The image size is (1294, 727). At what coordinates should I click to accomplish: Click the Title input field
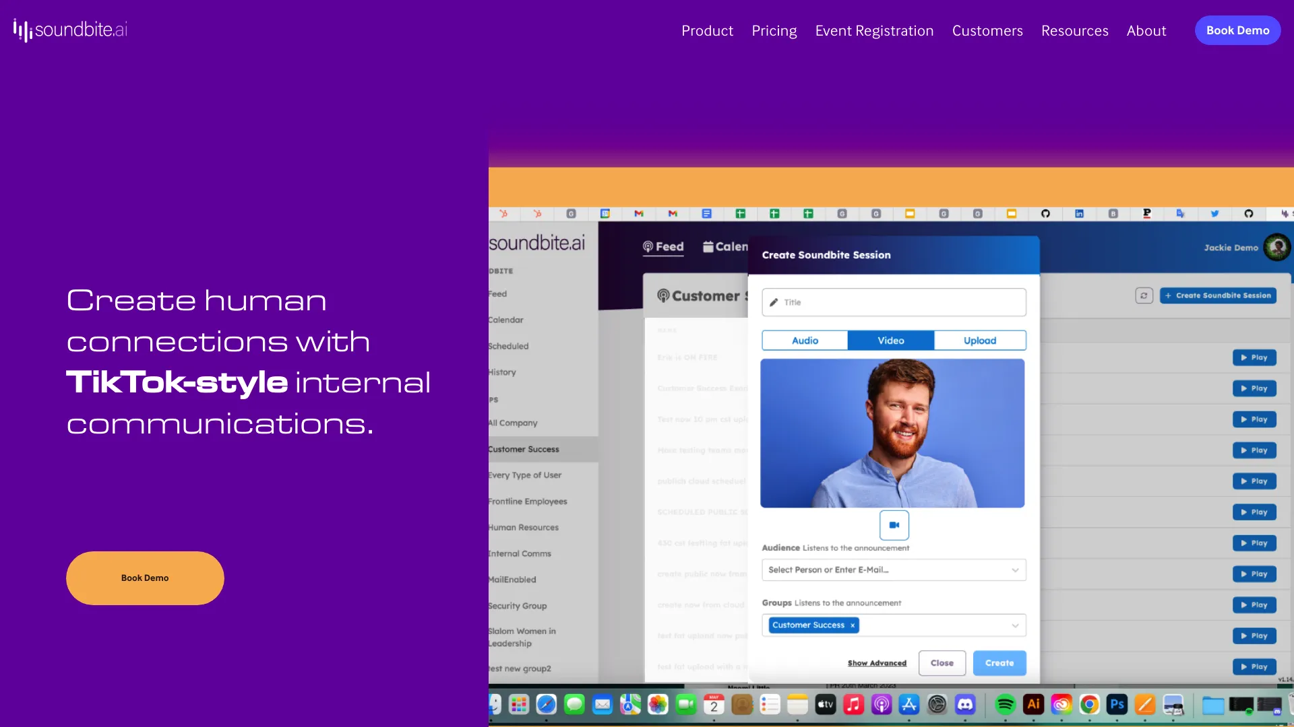click(x=894, y=302)
